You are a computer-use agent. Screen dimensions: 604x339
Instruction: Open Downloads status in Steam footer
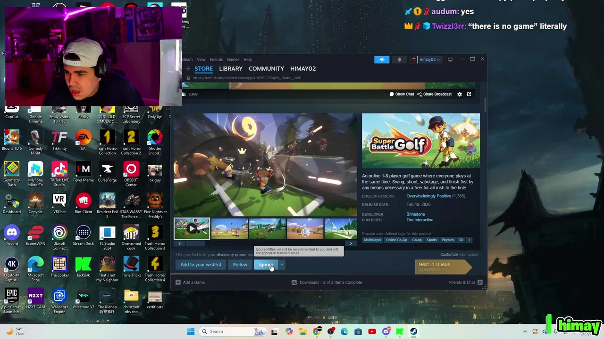click(327, 282)
